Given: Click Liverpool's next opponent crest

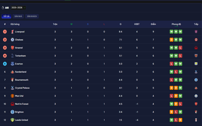Looking at the screenshot, I should 196,32.
